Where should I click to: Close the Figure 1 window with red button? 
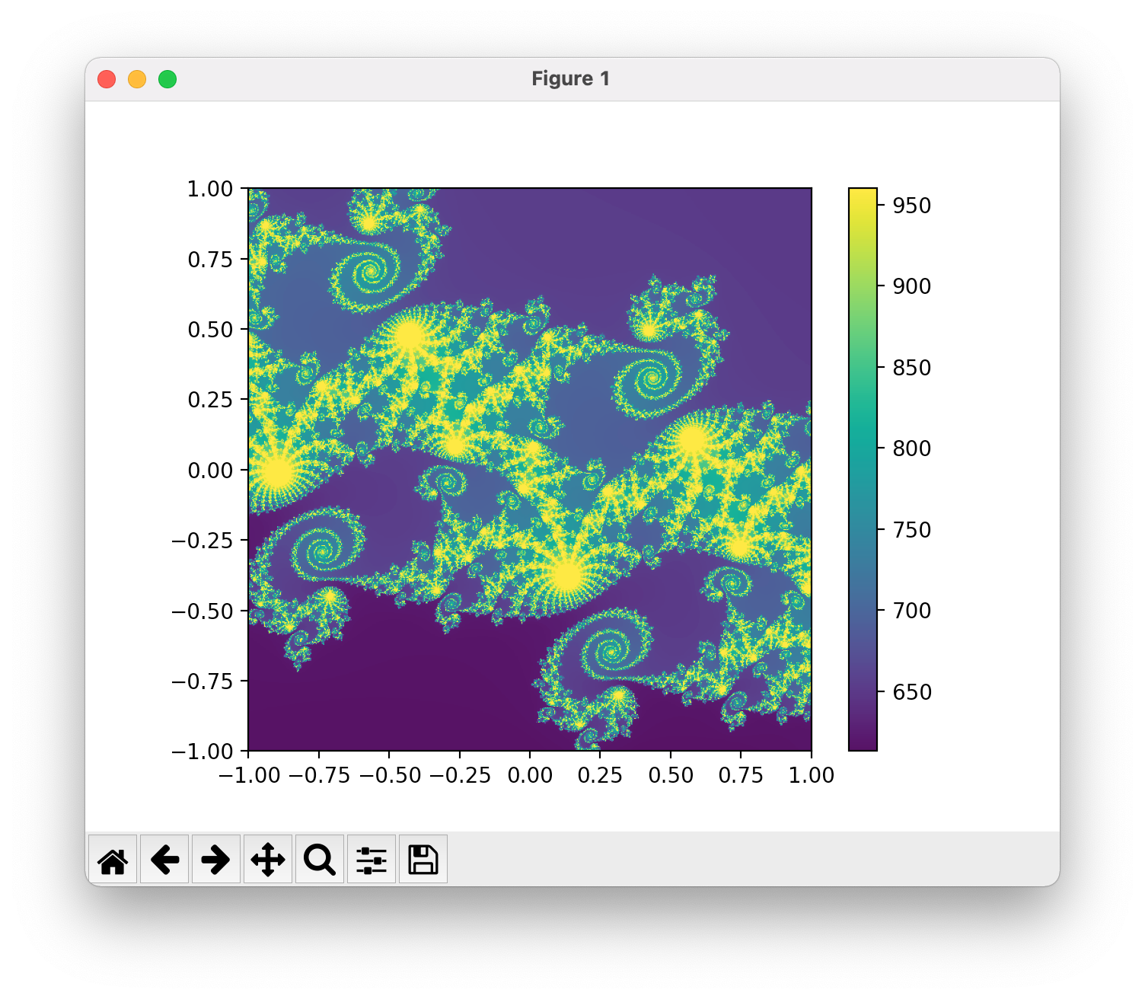tap(107, 79)
